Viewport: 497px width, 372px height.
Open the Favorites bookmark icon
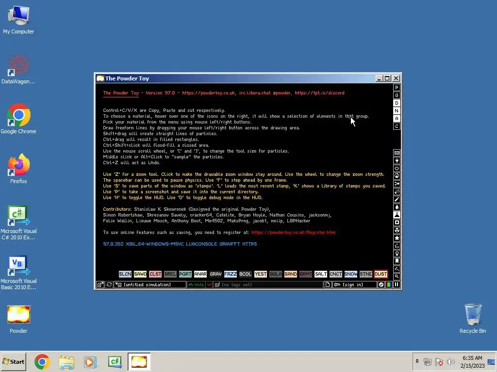pos(397,261)
